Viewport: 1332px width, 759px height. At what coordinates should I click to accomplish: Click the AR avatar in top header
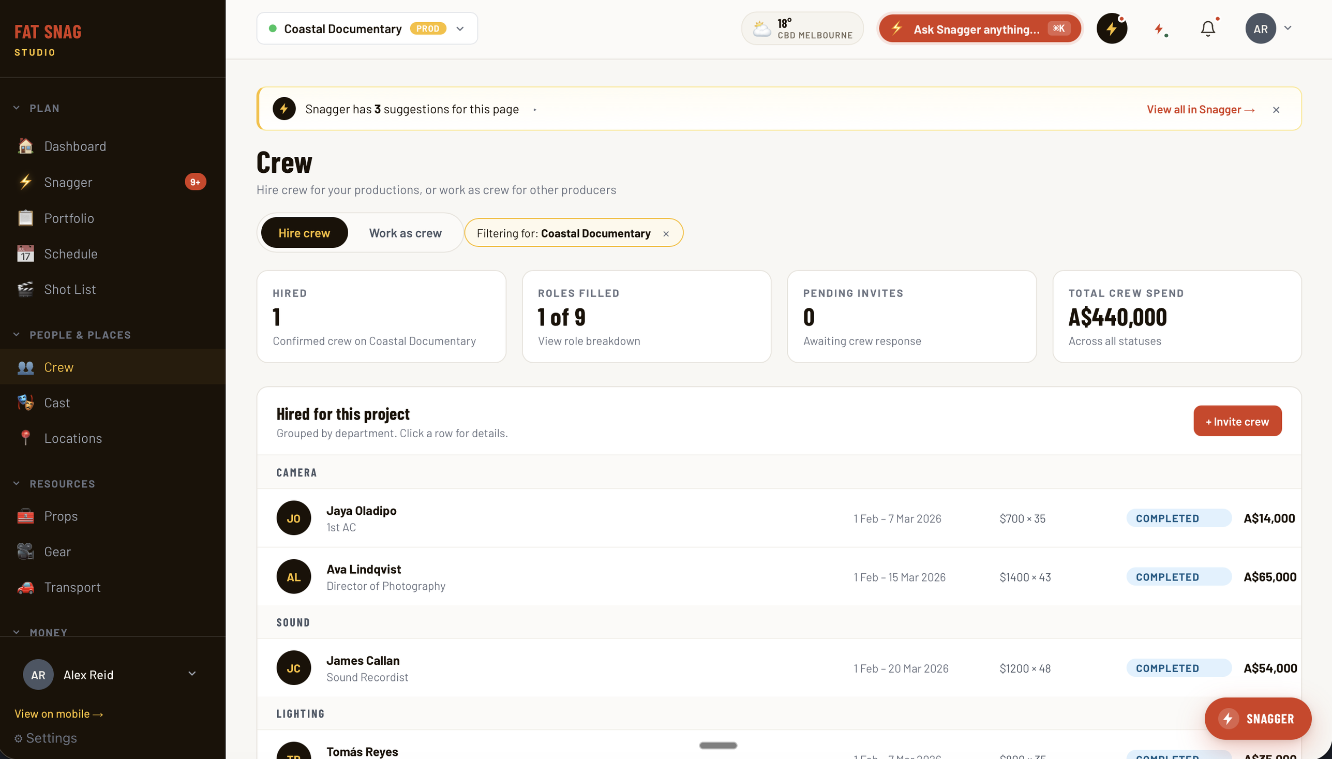tap(1260, 28)
